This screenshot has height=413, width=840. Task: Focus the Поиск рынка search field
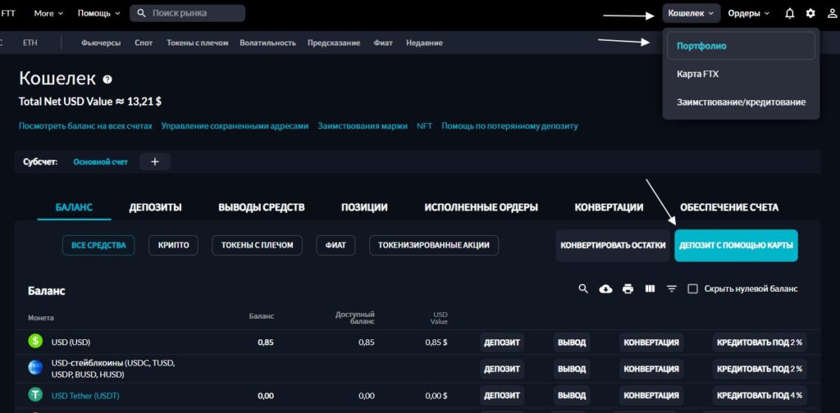(x=188, y=13)
